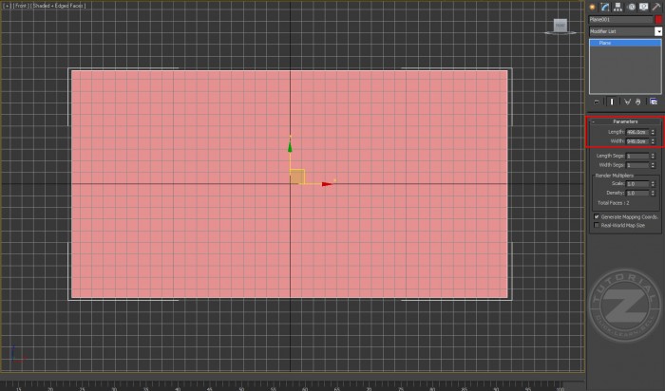Click the Width Segs value field
This screenshot has width=665, height=391.
click(637, 165)
